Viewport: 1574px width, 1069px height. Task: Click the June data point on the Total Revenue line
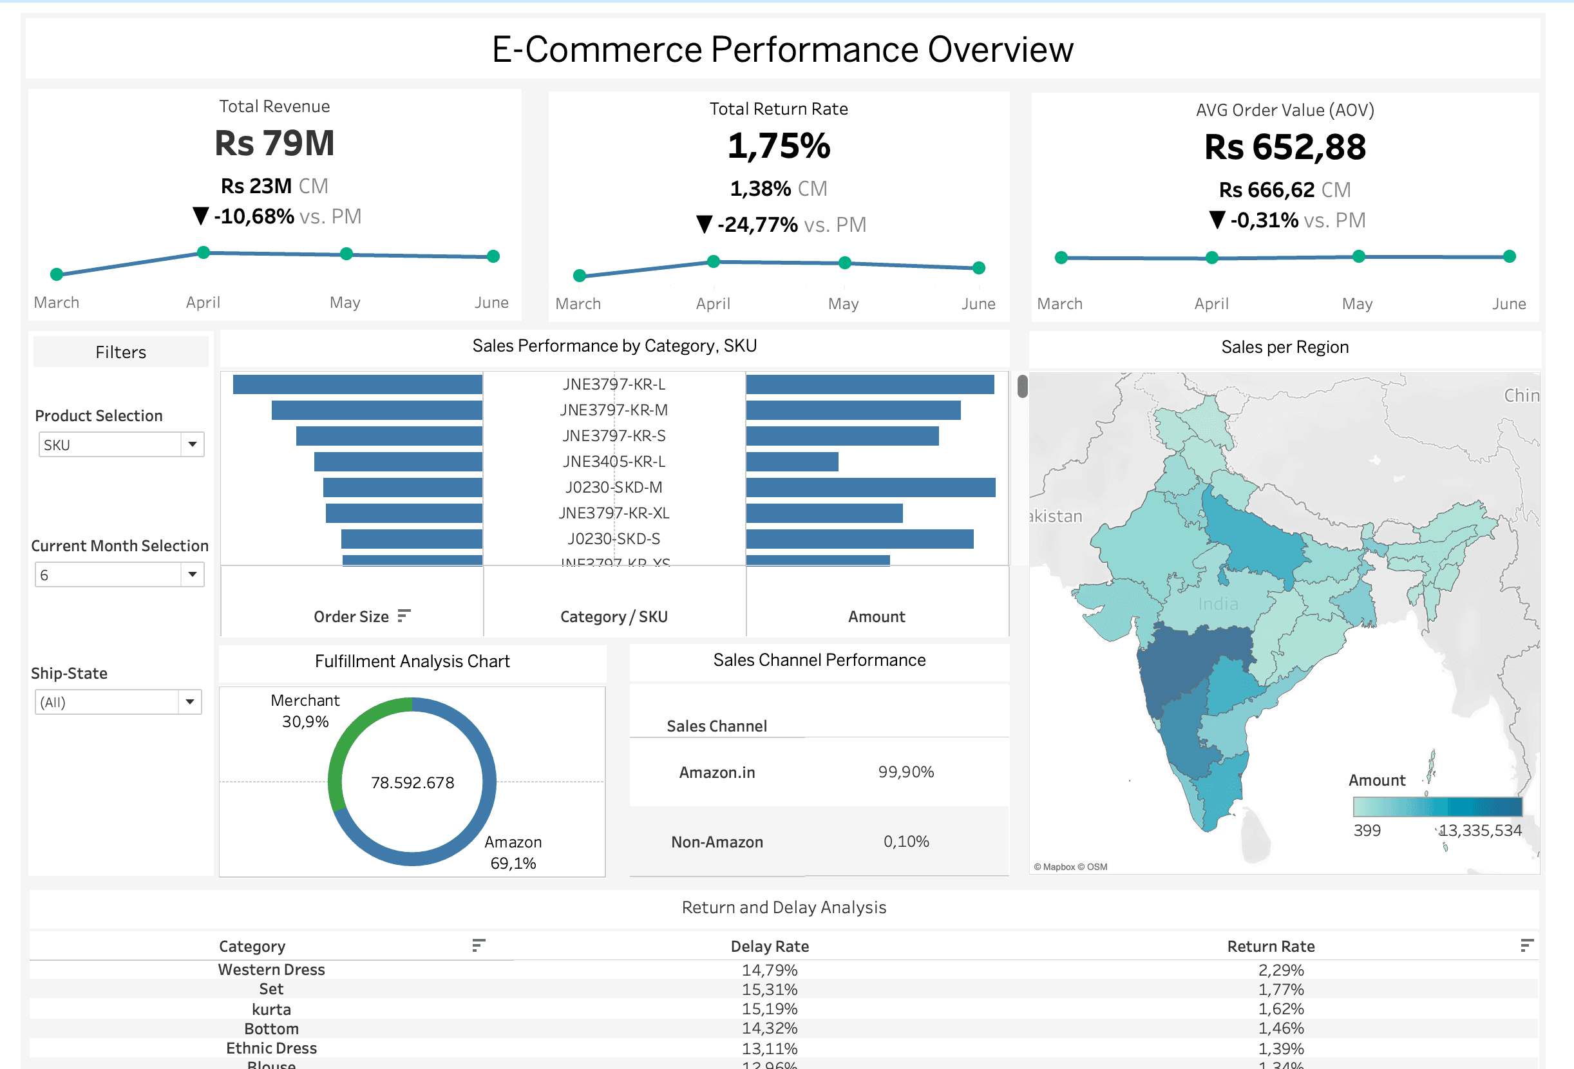[x=493, y=256]
